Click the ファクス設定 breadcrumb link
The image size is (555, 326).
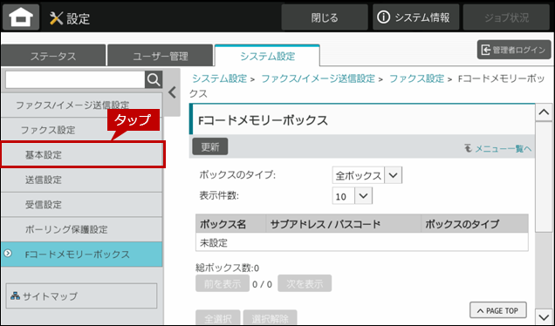416,78
